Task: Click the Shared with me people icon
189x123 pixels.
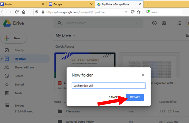Action: pyautogui.click(x=7, y=67)
